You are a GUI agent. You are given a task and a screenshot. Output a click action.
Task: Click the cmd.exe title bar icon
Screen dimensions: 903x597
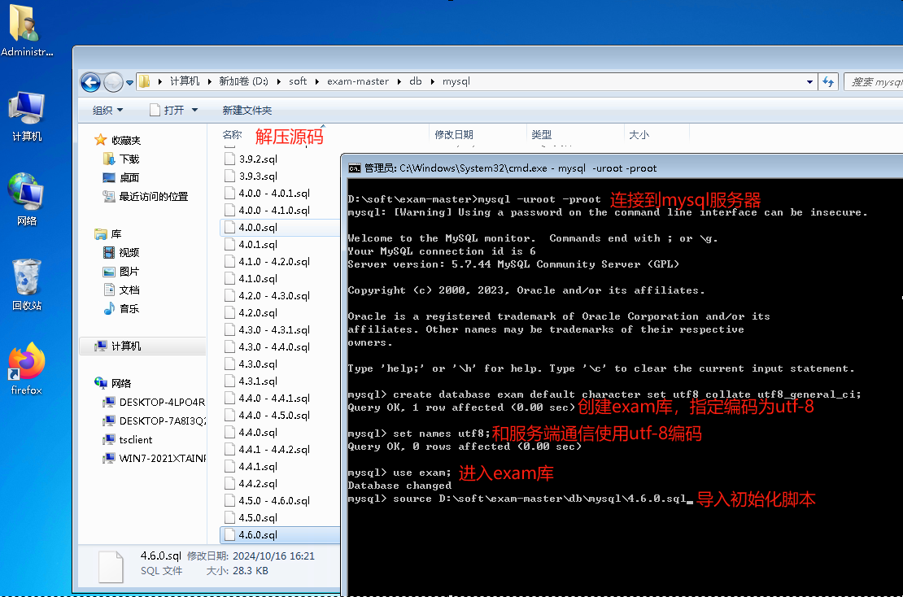[355, 168]
